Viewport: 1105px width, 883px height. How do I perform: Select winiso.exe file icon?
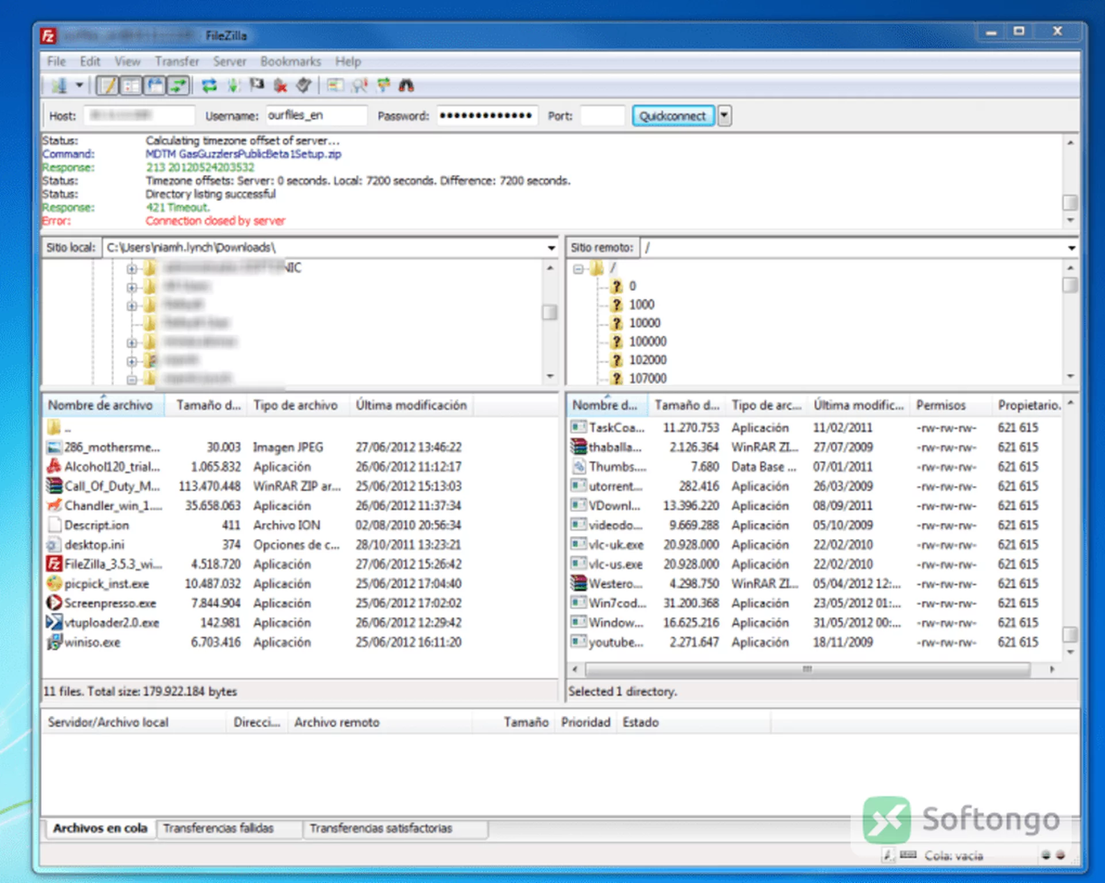(54, 642)
